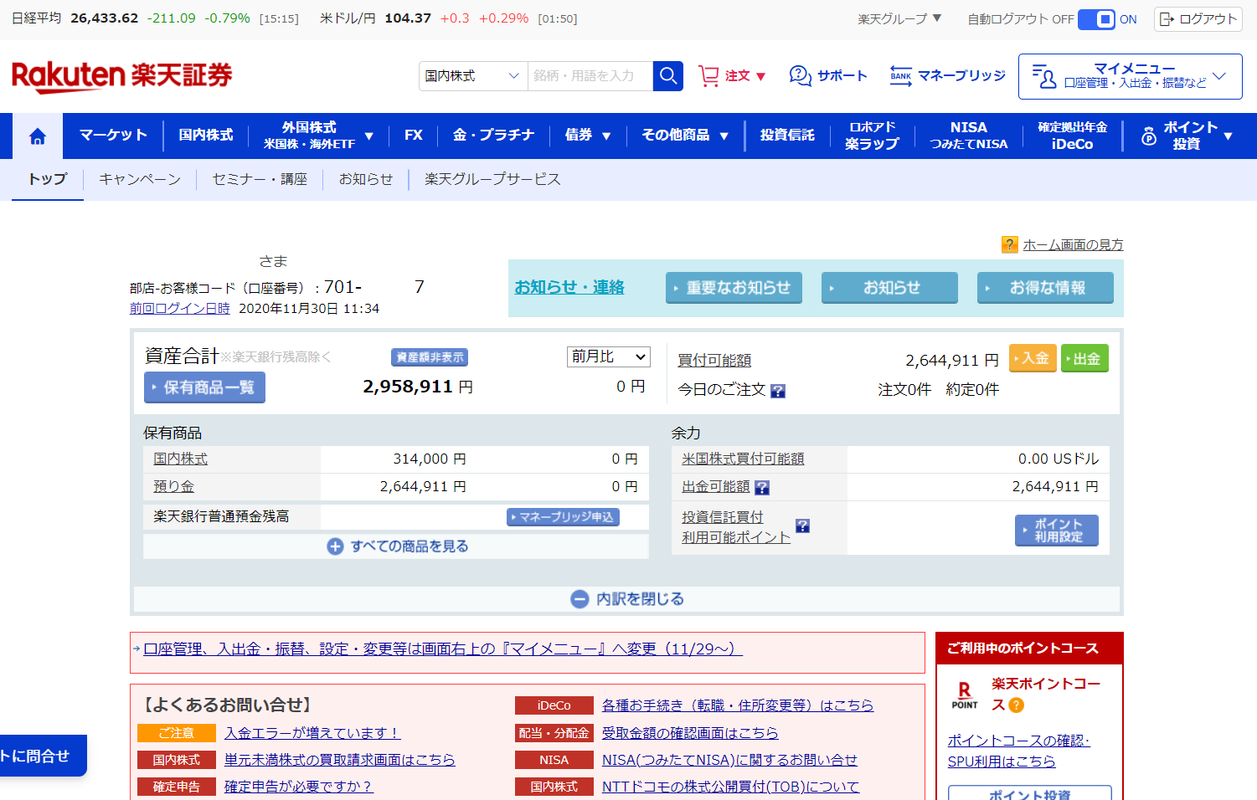
Task: Click orange 入金 deposit button
Action: click(1033, 358)
